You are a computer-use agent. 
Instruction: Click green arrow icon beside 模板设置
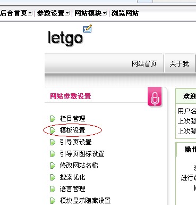(53, 130)
